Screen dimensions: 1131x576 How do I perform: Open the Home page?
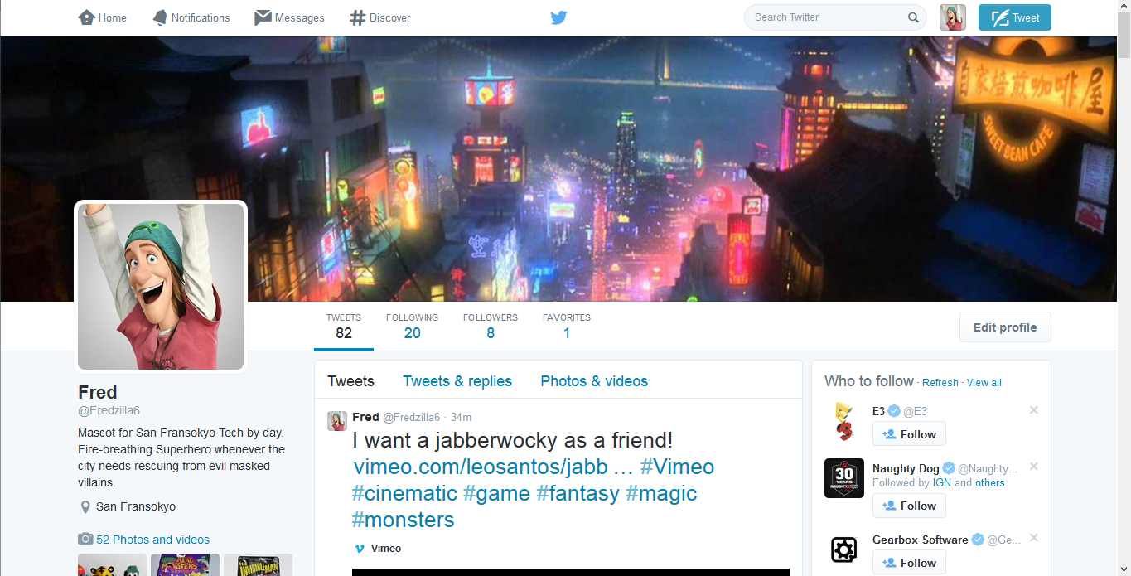[x=103, y=17]
